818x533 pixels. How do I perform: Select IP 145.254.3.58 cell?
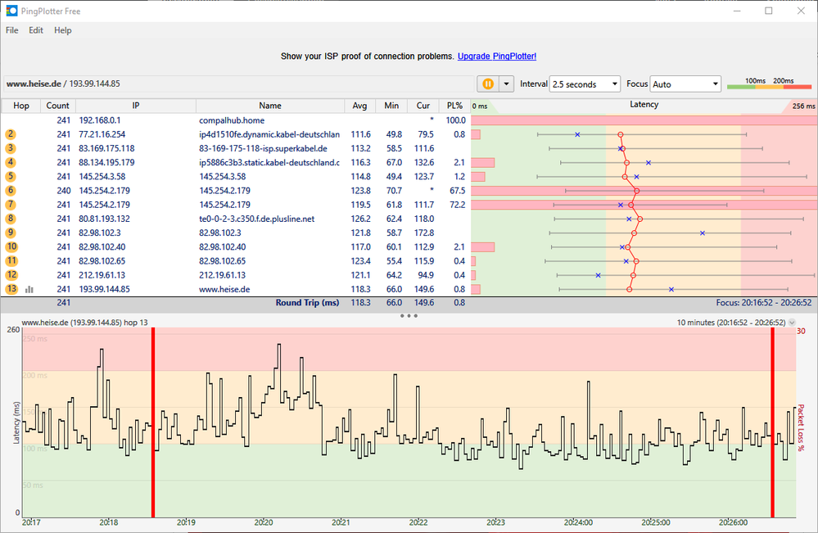102,177
